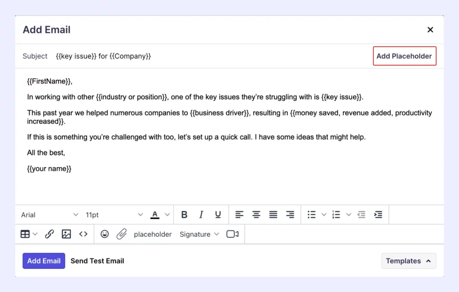Image resolution: width=459 pixels, height=292 pixels.
Task: Insert a table using the table icon
Action: coord(25,234)
